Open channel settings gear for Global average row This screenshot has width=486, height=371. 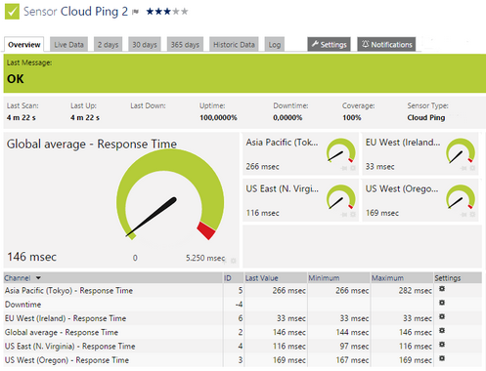click(442, 330)
